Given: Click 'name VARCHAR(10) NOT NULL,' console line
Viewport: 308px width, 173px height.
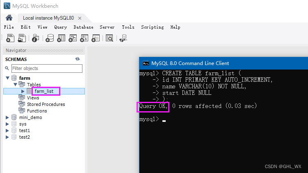Looking at the screenshot, I should coord(204,86).
